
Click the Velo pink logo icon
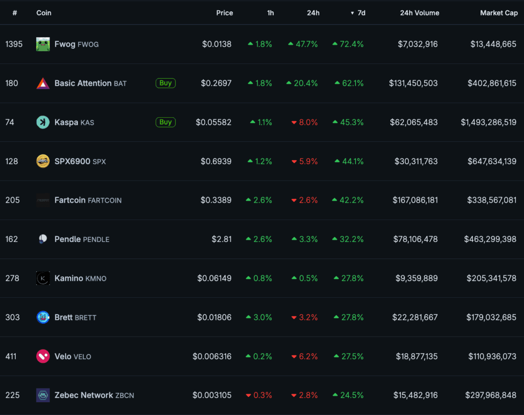click(43, 356)
